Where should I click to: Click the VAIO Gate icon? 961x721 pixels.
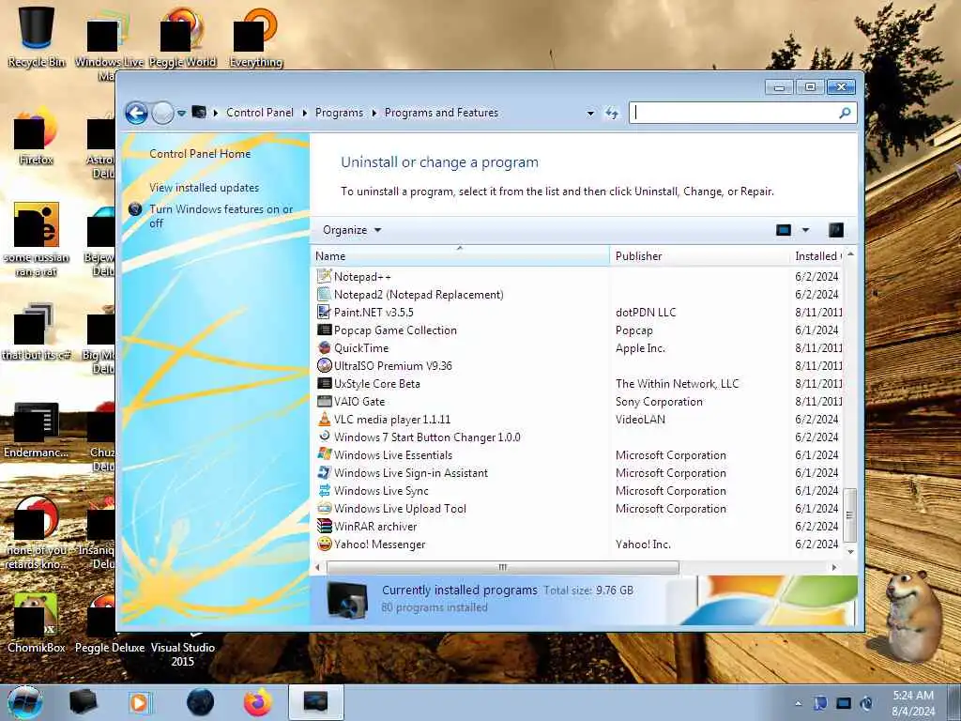(x=324, y=401)
